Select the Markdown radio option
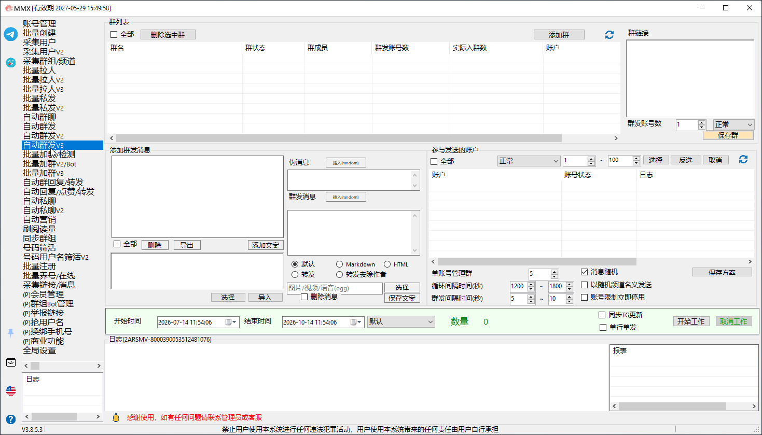 pos(339,264)
